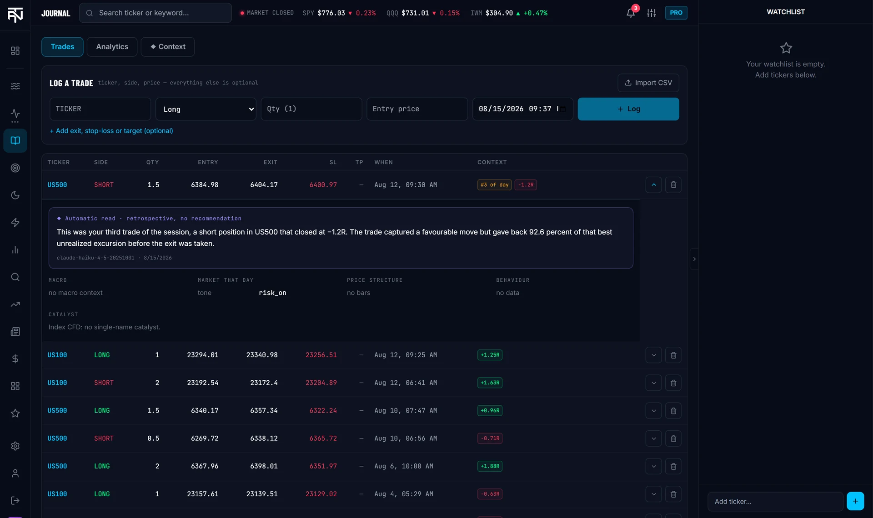Viewport: 873px width, 518px height.
Task: Click the +1.25R result badge
Action: [490, 355]
